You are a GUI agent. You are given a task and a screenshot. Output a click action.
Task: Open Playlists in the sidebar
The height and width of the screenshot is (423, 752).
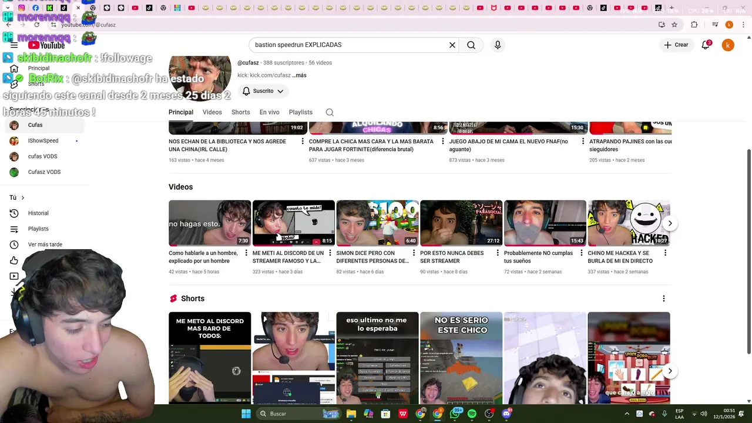[x=44, y=229]
